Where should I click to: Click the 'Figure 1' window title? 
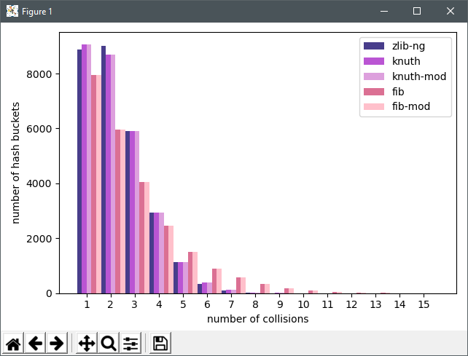pyautogui.click(x=37, y=12)
